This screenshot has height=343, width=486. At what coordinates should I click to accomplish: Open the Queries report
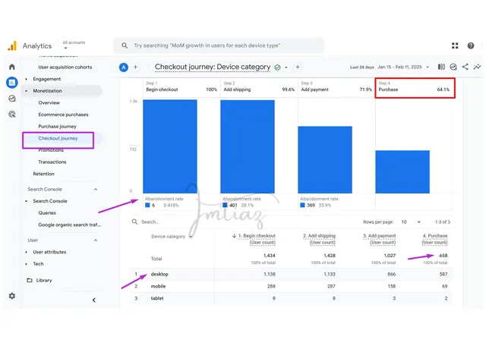pyautogui.click(x=47, y=213)
